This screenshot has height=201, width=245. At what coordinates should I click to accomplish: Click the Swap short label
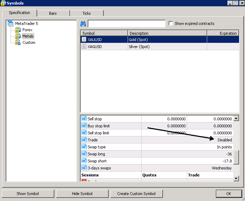tap(97, 161)
